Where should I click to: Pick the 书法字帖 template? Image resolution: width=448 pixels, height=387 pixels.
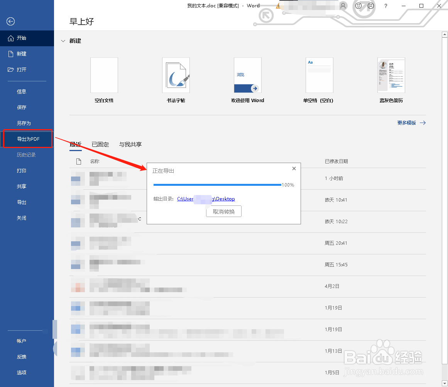(x=176, y=75)
